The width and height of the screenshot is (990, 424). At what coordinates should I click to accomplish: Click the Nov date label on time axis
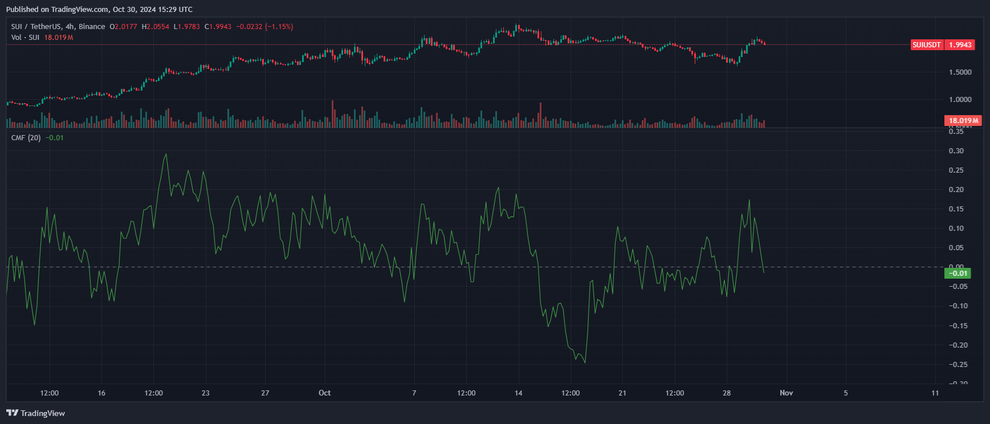coord(787,393)
